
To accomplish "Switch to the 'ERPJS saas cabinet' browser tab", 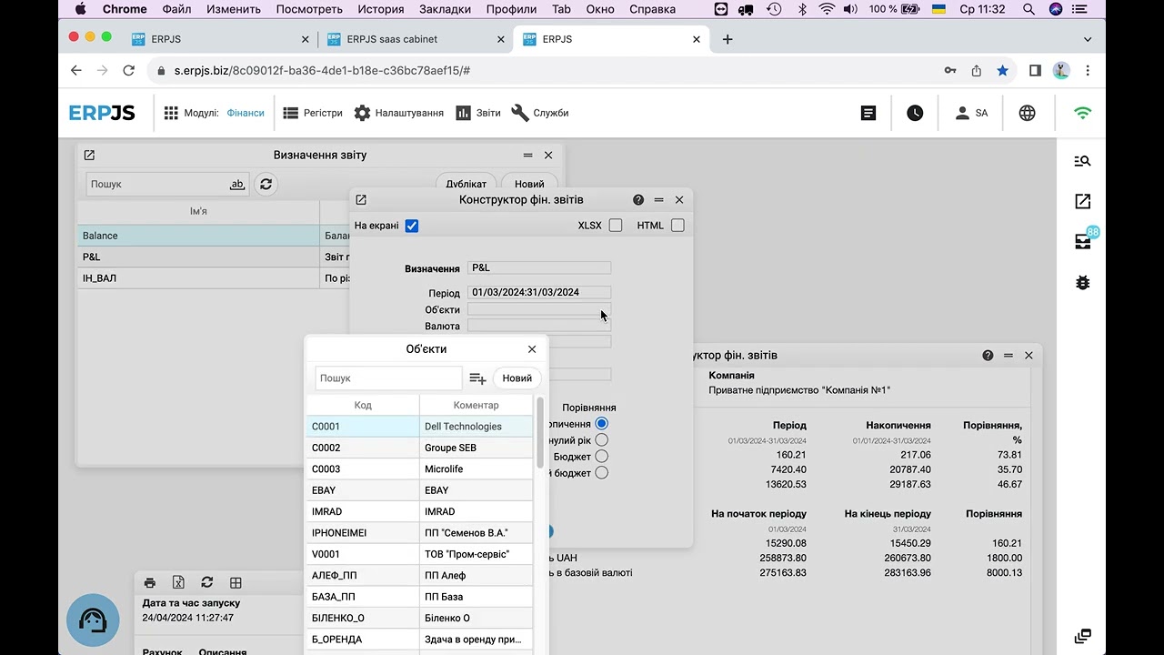I will point(416,39).
